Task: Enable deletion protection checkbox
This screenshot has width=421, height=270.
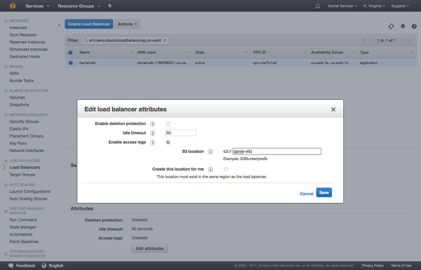Action: coord(168,124)
